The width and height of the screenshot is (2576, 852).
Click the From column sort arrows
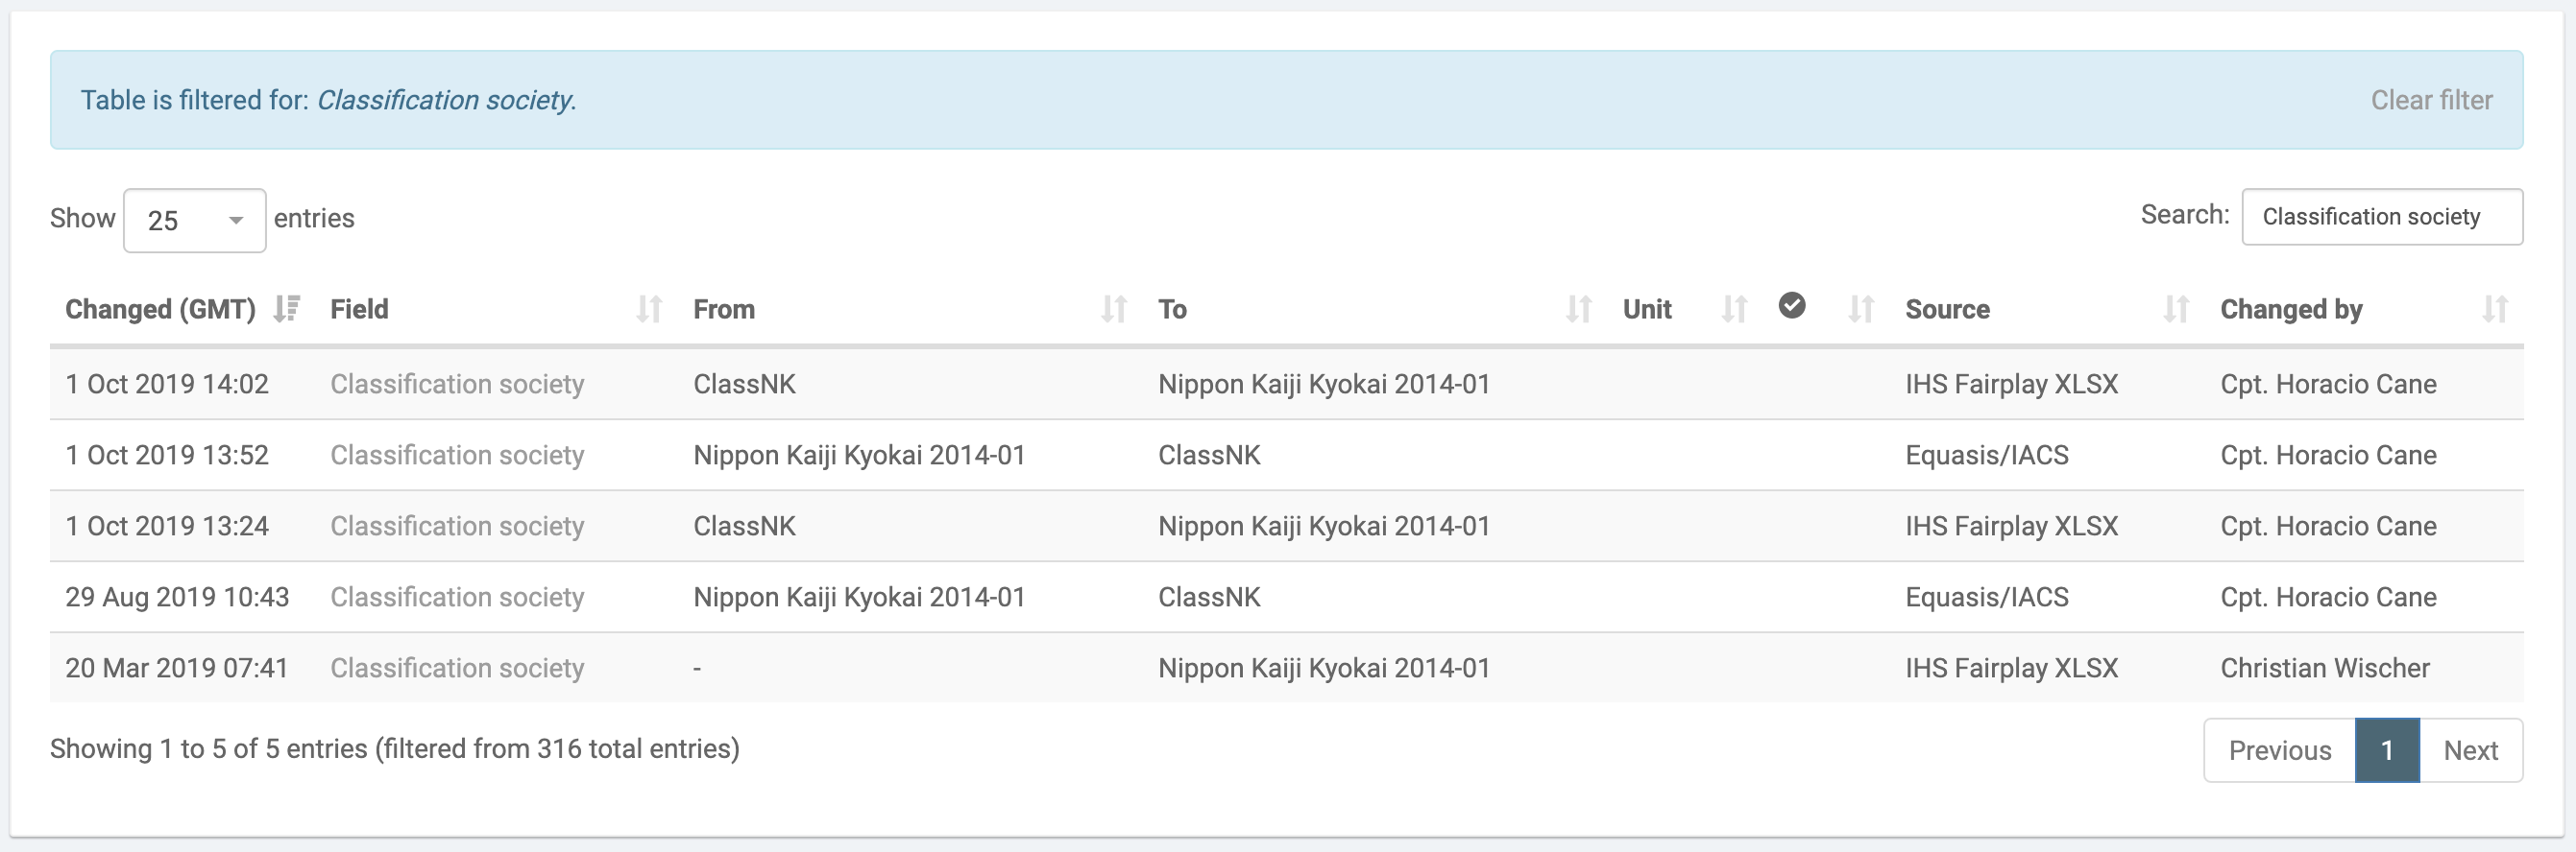1113,310
